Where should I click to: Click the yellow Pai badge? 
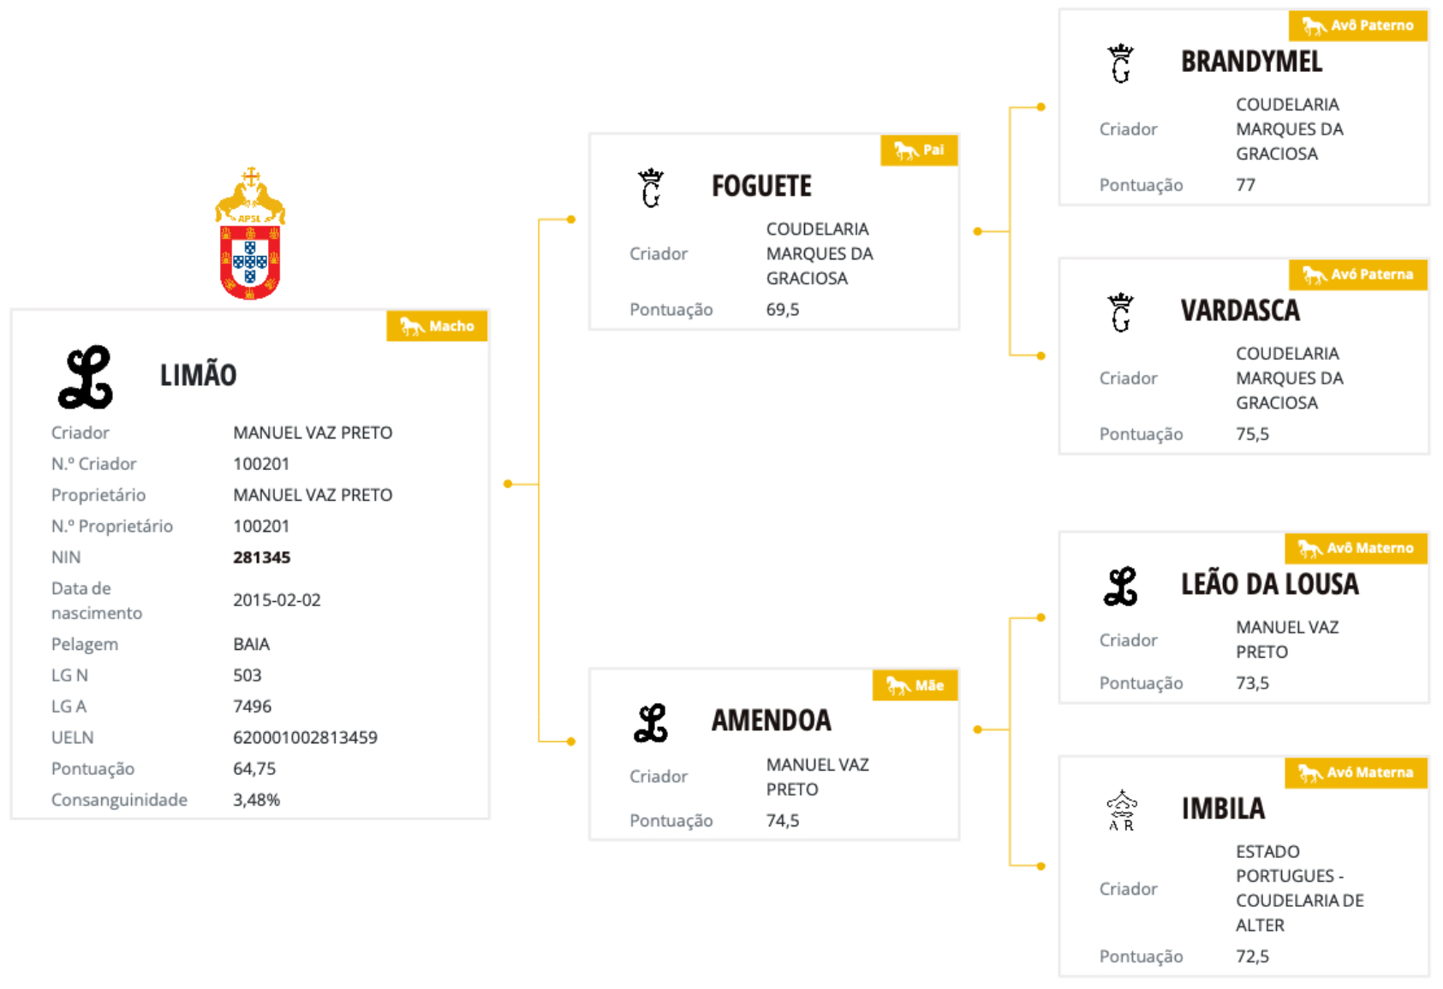pos(919,151)
